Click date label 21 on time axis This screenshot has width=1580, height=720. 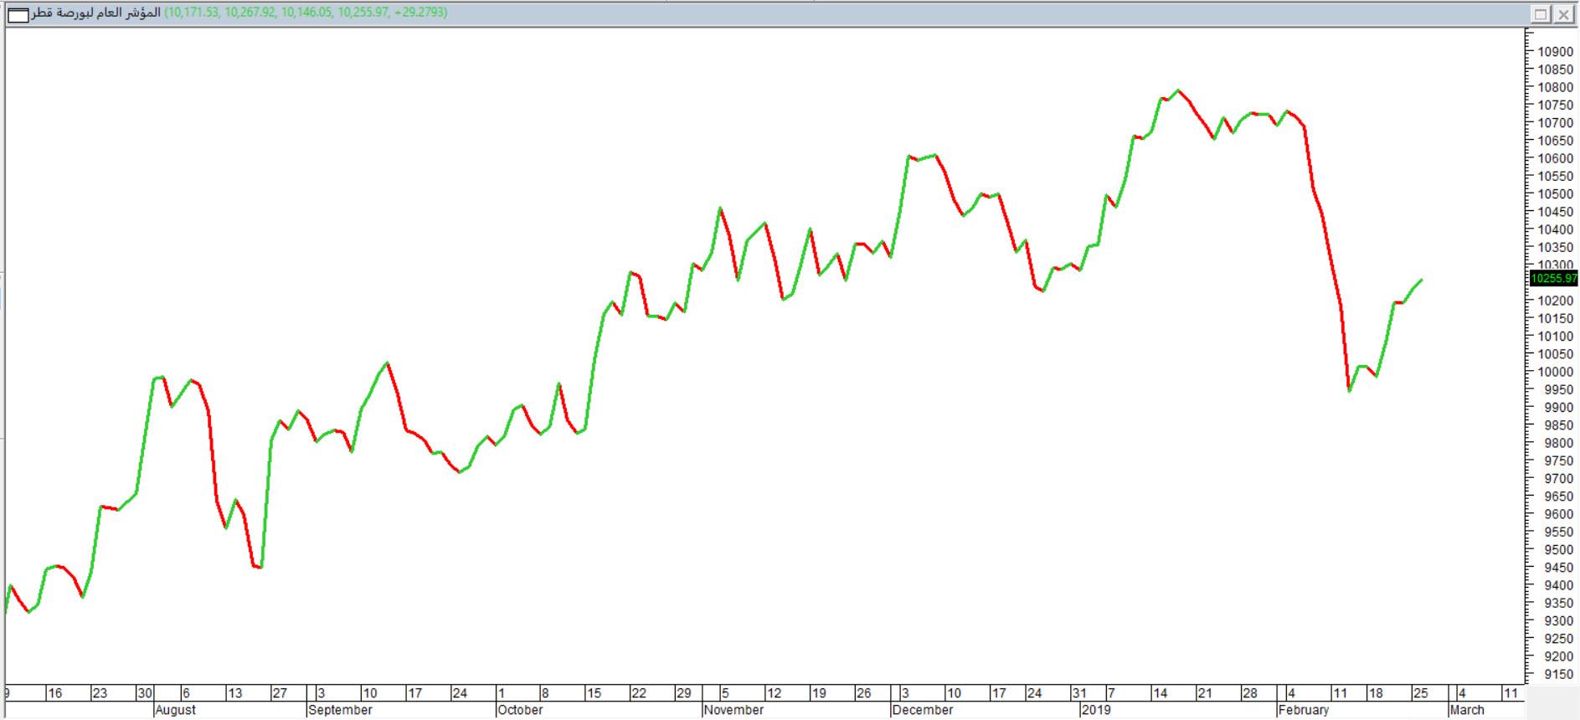pos(1205,693)
